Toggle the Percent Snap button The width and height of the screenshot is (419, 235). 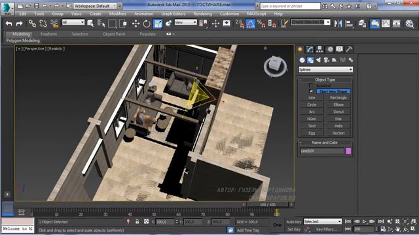point(261,23)
